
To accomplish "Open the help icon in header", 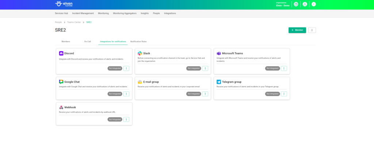I will [296, 4].
